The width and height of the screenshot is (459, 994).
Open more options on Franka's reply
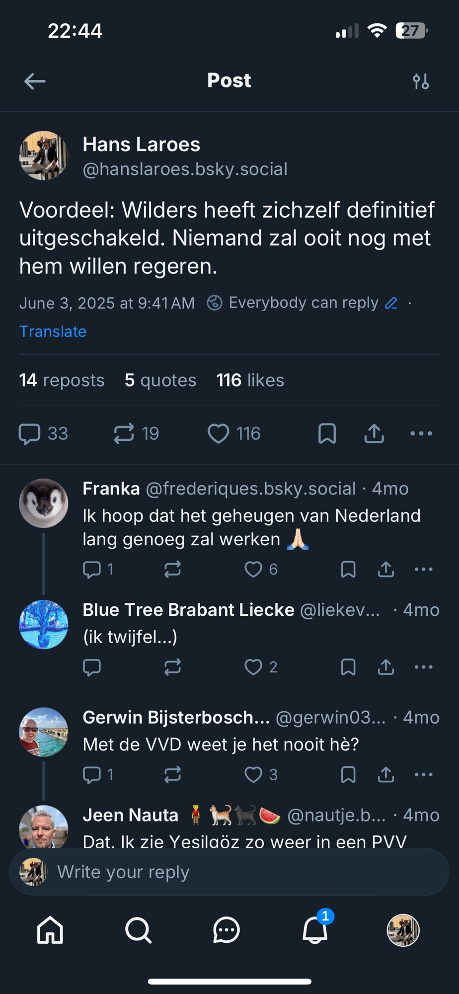(x=423, y=569)
